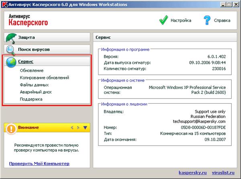Screen dimensions: 241x179
Task: Open Настройка settings label
Action: [x=181, y=21]
